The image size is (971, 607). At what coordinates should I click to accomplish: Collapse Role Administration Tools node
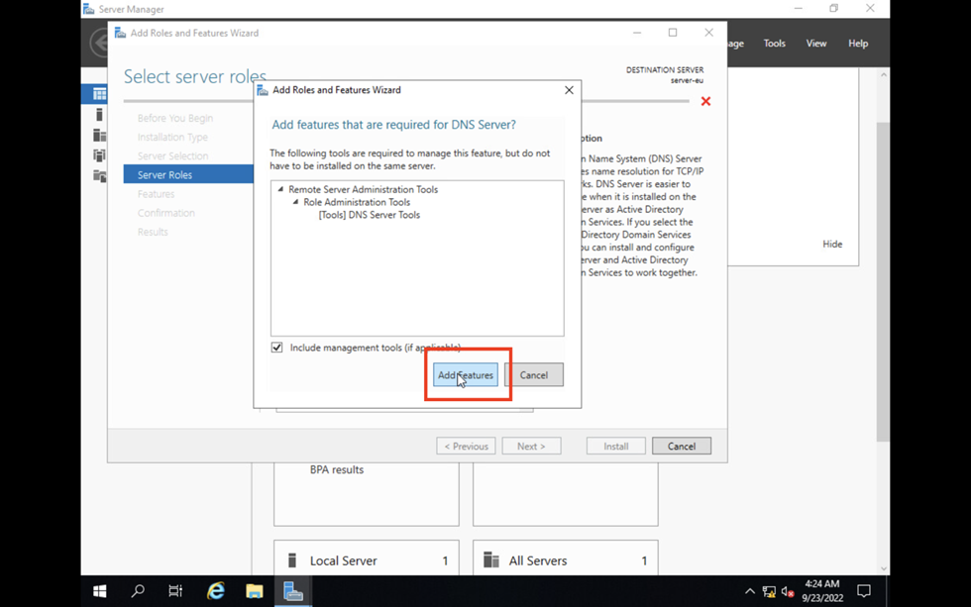tap(295, 202)
